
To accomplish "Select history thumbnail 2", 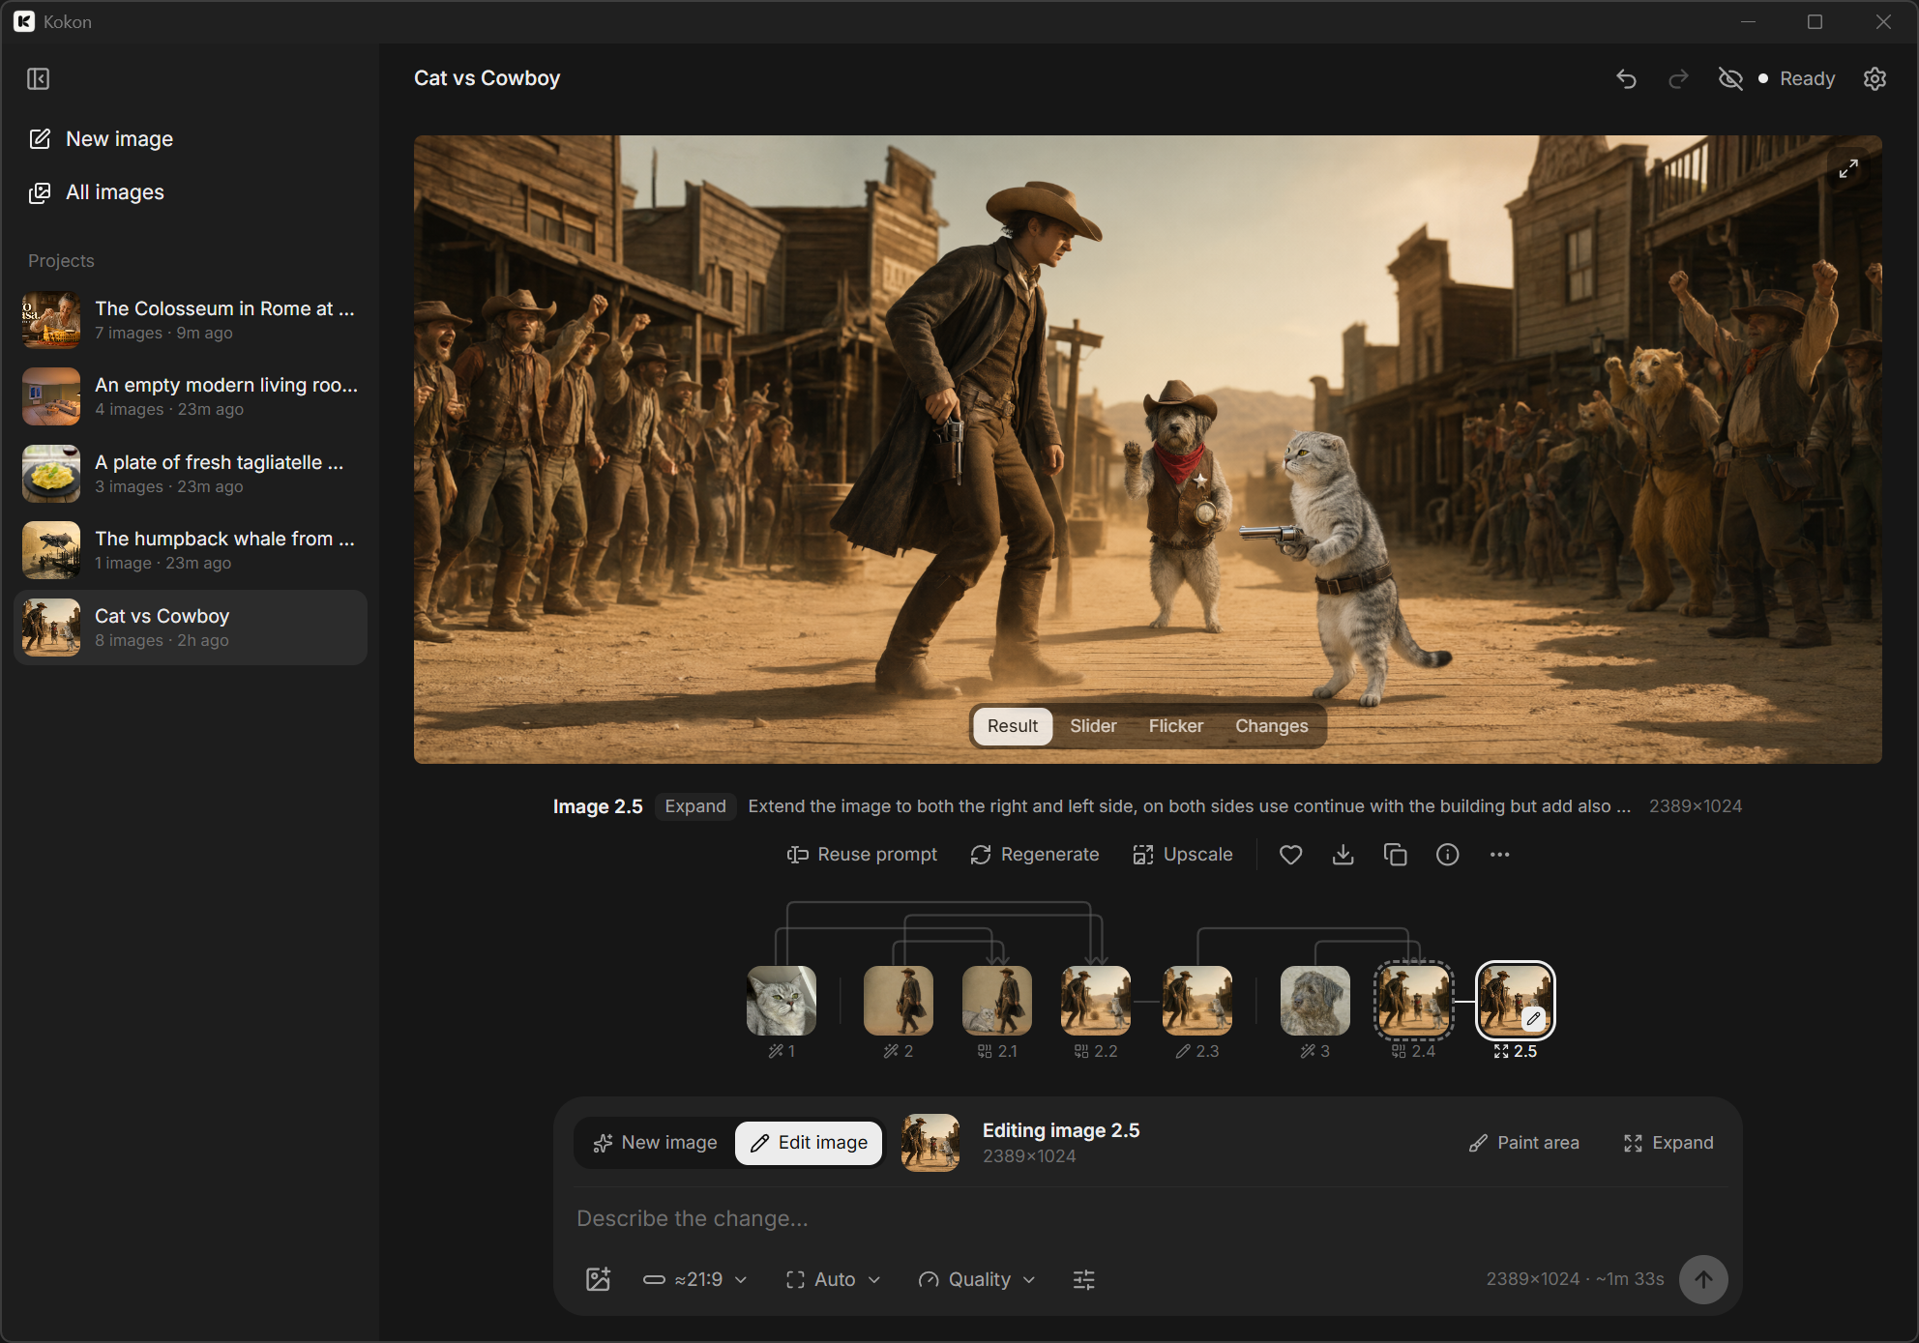I will (899, 1001).
